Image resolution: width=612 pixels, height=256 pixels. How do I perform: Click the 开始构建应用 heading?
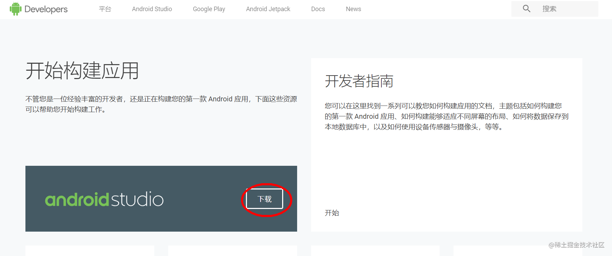tap(82, 71)
